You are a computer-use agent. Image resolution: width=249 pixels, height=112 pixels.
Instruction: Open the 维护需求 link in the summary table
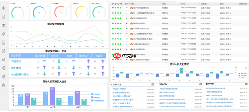(x=16, y=68)
